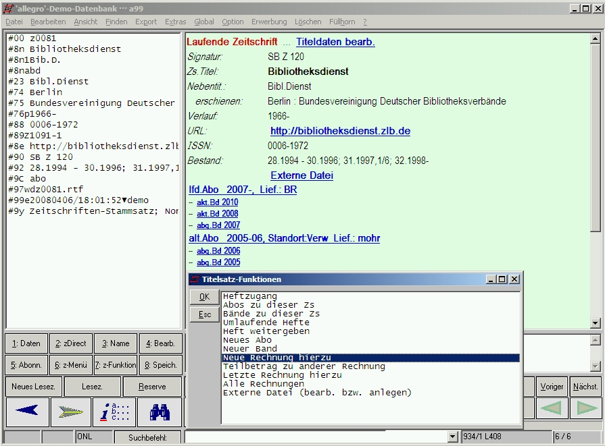This screenshot has height=446, width=605.
Task: Click the display pane scroll-up arrow
Action: coord(596,38)
